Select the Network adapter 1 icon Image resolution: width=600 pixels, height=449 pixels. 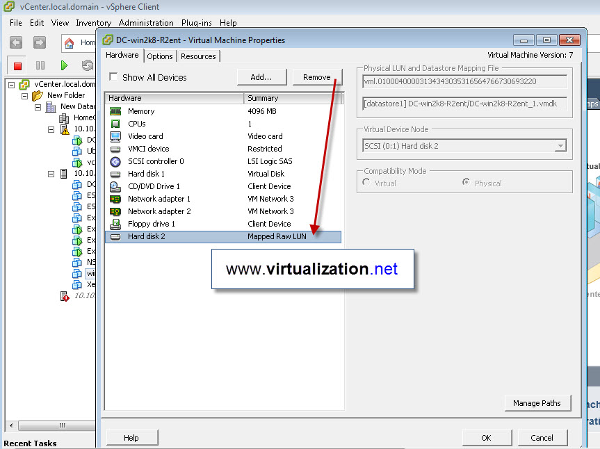coord(115,199)
